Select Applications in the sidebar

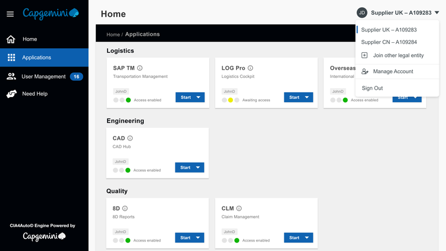tap(44, 58)
